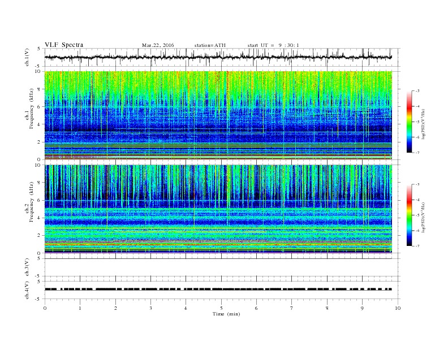Click the "ch.1(V)" waveform axis label

27,57
